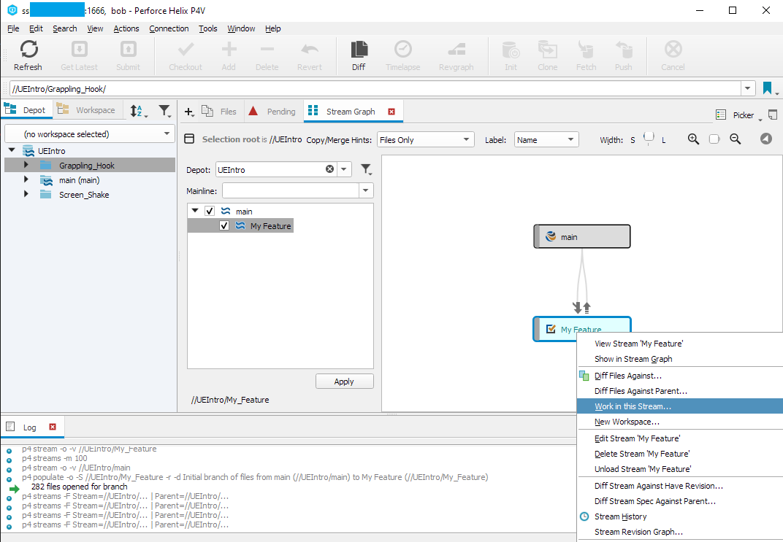
Task: Open the Label Name dropdown
Action: (570, 139)
